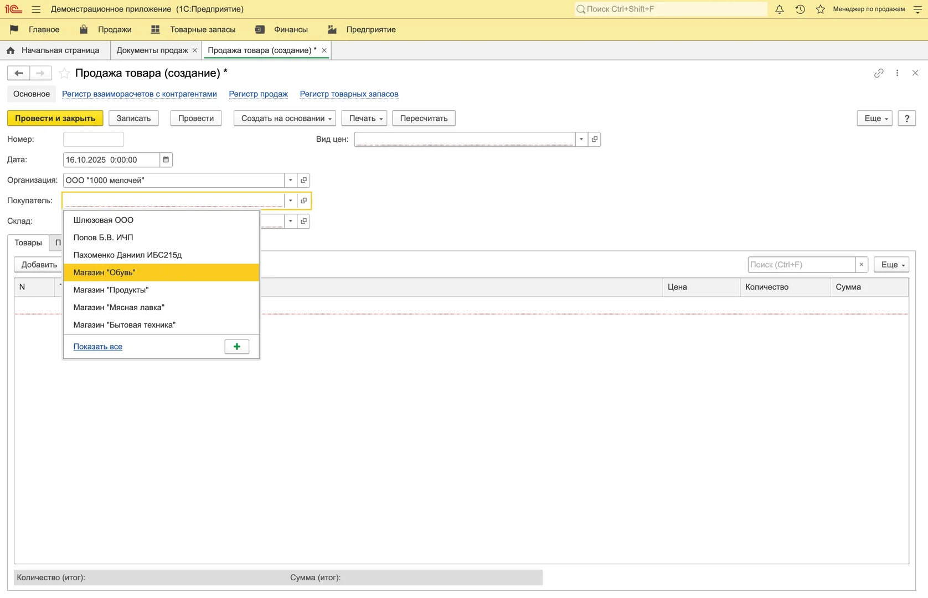Open the Продажи menu section
The width and height of the screenshot is (928, 598).
114,29
